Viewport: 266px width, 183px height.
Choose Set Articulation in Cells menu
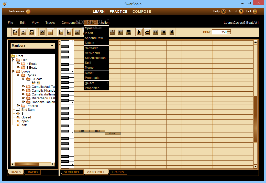tap(96, 58)
